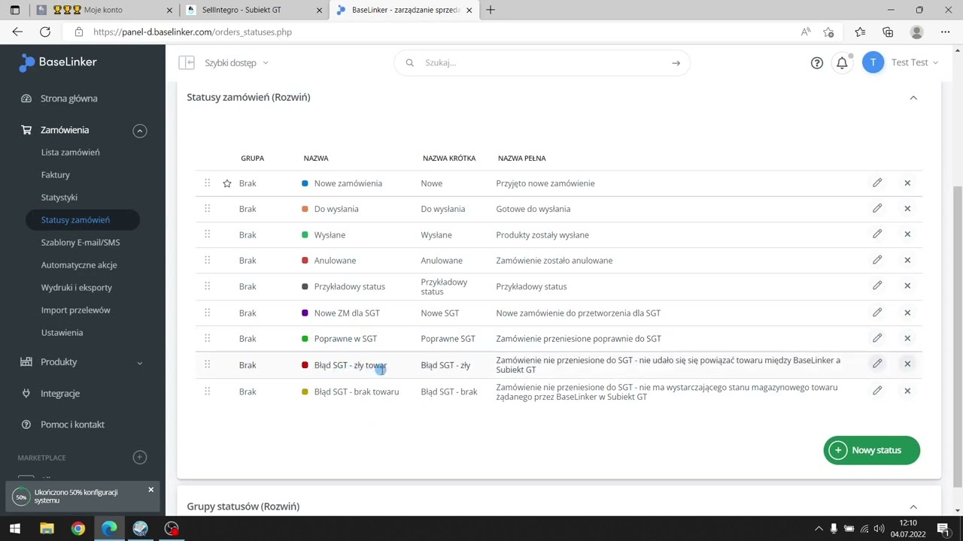Open Statystyki in sidebar
The height and width of the screenshot is (541, 963).
59,197
